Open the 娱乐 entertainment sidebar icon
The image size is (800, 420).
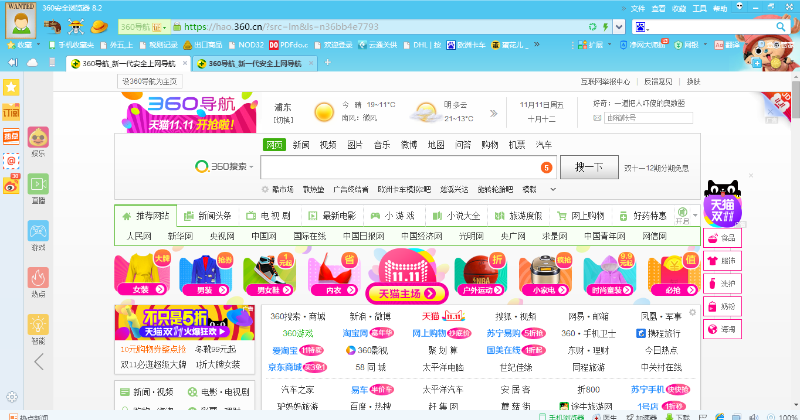(38, 138)
